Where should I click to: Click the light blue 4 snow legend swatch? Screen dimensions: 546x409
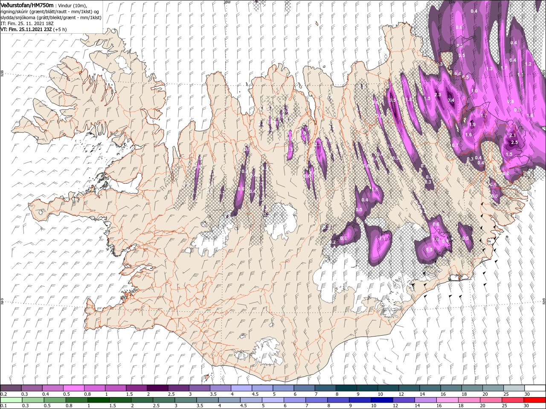(x=241, y=388)
